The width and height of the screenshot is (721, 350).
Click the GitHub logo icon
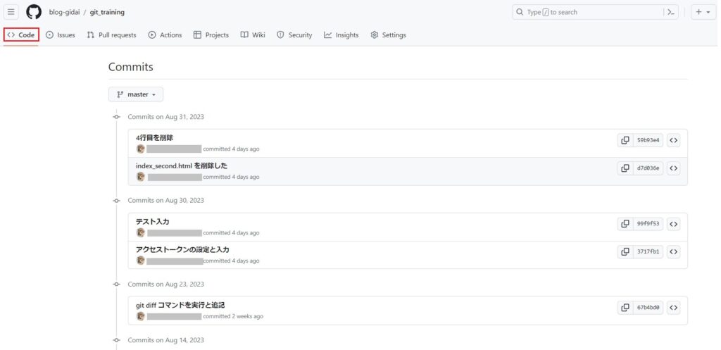click(x=34, y=12)
